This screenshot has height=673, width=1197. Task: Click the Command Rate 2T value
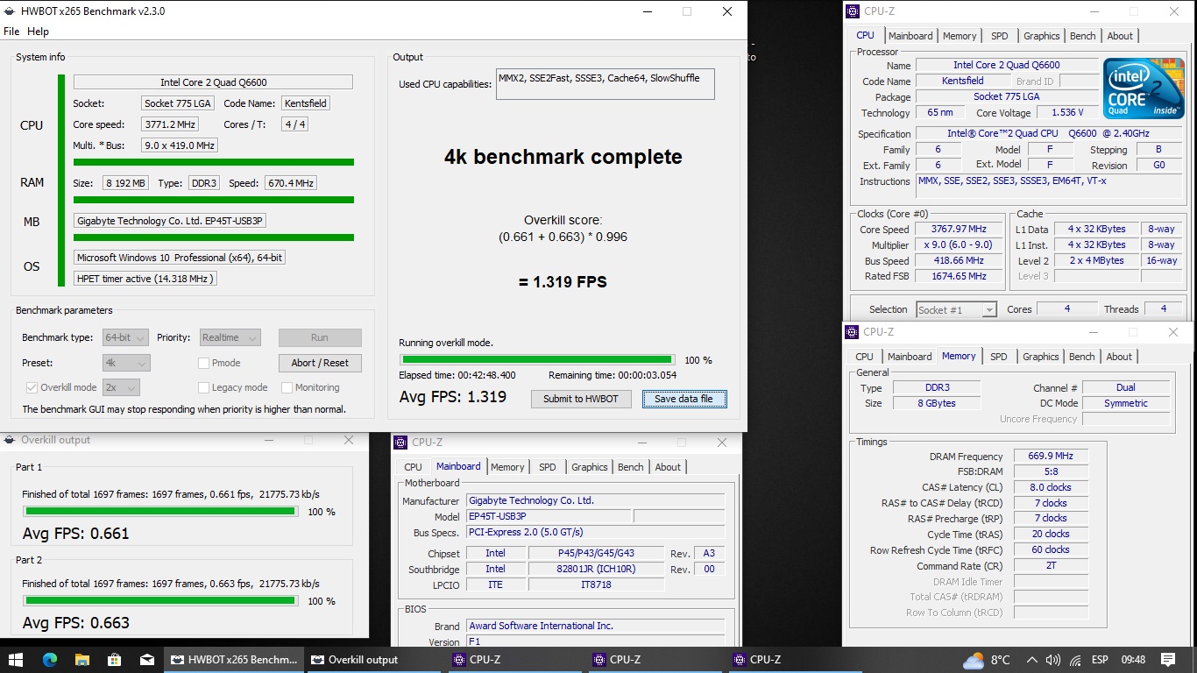[1051, 566]
